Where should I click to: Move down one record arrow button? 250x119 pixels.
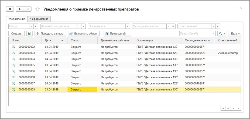(x=233, y=108)
